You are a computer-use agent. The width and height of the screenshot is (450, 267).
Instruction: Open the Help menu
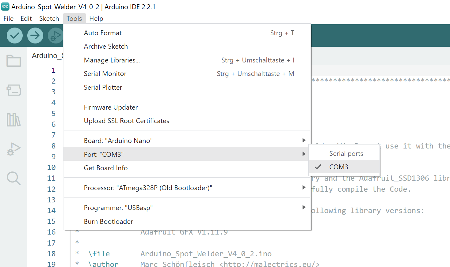[96, 18]
